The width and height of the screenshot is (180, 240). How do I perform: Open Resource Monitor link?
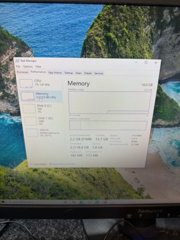click(64, 164)
